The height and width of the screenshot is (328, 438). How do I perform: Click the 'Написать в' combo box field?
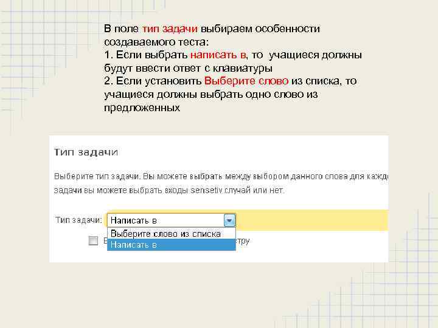pyautogui.click(x=171, y=220)
